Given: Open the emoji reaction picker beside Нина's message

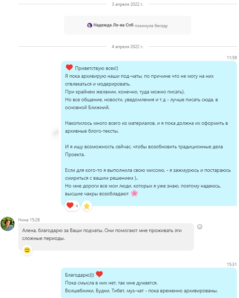Looking at the screenshot, I should click(x=200, y=227).
